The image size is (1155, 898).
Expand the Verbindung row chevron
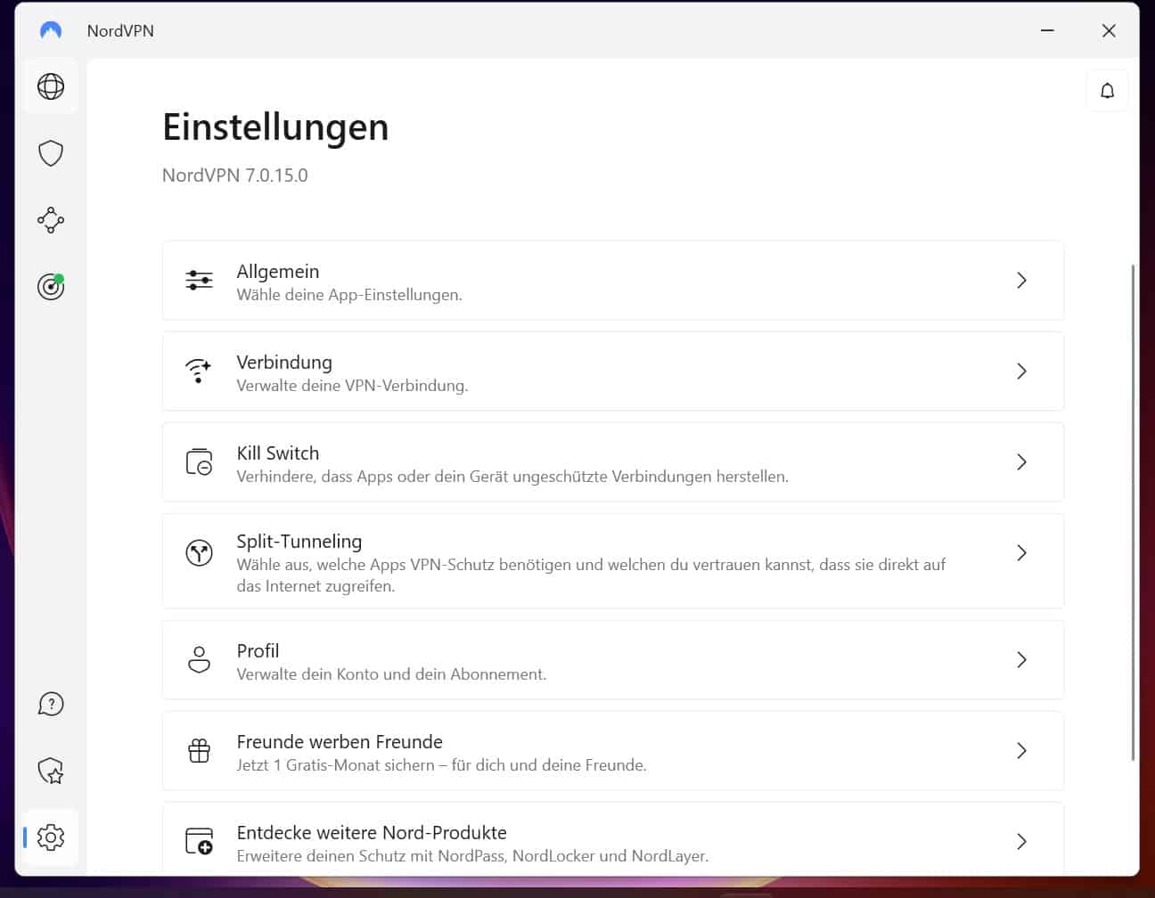tap(1021, 371)
